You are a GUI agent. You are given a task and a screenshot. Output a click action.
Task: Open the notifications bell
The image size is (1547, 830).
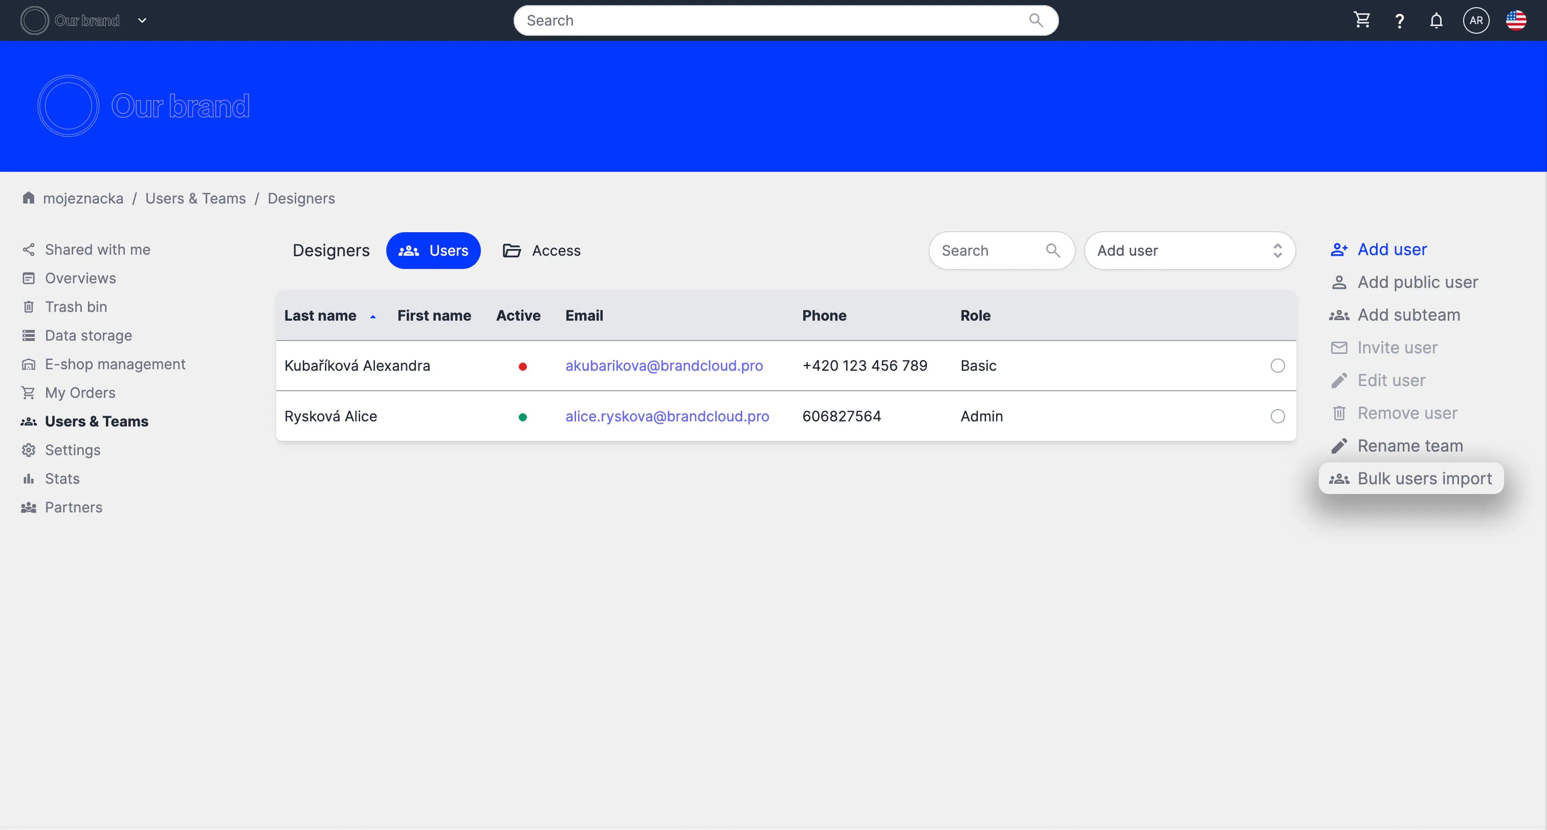[x=1436, y=21]
